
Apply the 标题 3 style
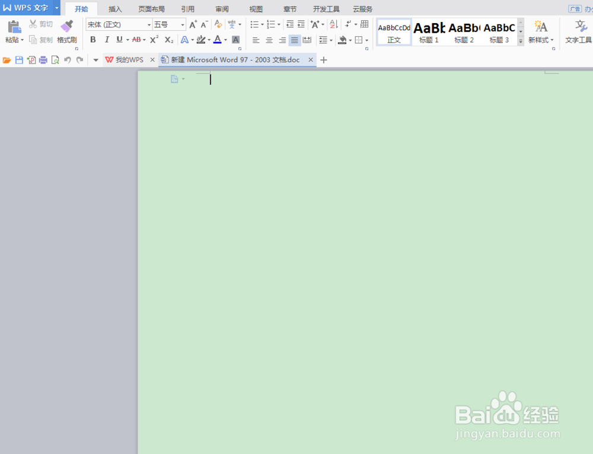click(x=499, y=33)
